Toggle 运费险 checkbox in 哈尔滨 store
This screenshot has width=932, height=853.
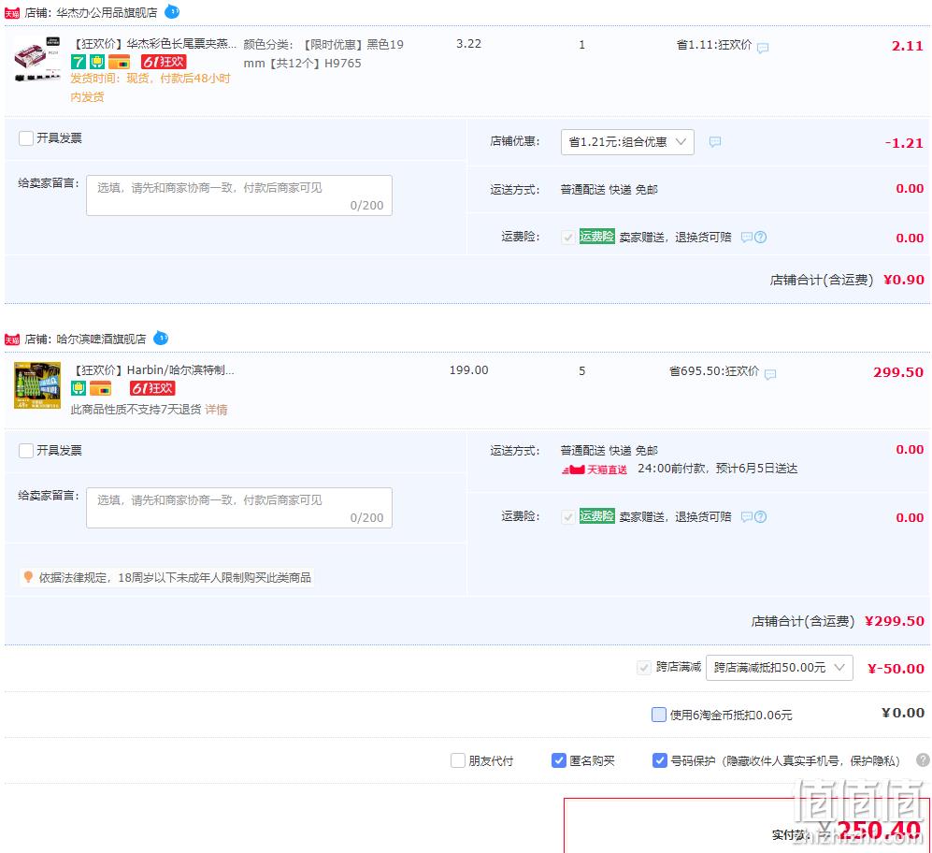[568, 517]
